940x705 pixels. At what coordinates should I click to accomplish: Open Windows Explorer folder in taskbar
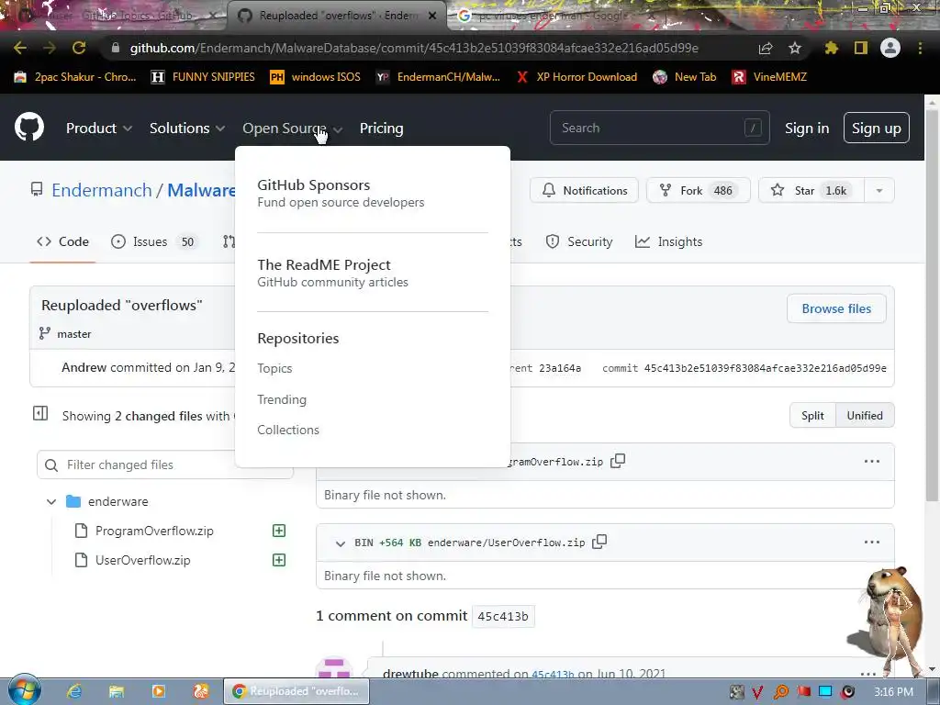[x=117, y=691]
